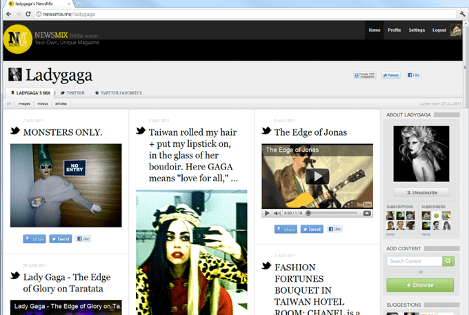
Task: Reload the page with the refresh icon
Action: (28, 14)
